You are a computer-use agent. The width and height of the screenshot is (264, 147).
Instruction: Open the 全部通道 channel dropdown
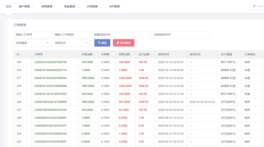click(32, 43)
